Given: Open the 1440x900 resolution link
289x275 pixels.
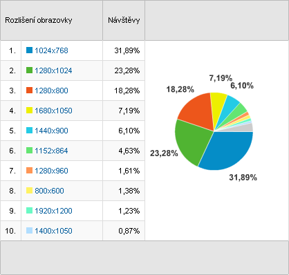Looking at the screenshot, I should tap(51, 131).
